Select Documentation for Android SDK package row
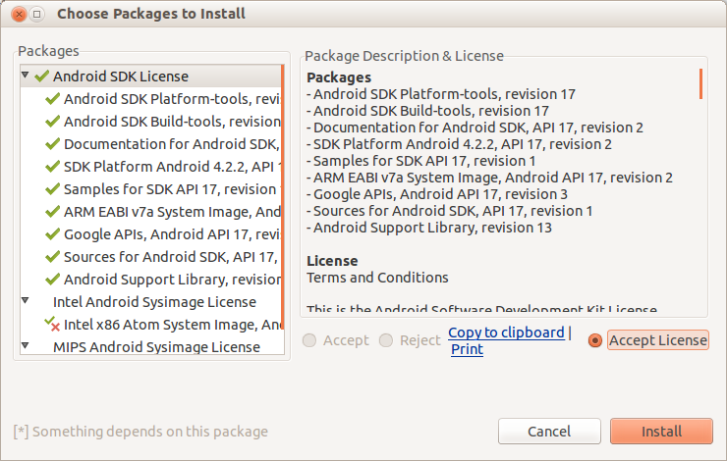Image resolution: width=727 pixels, height=461 pixels. coord(150,144)
